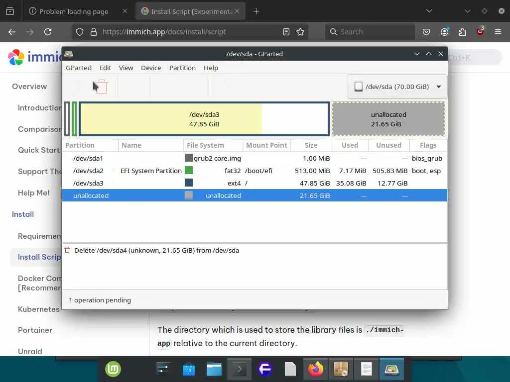The height and width of the screenshot is (382, 510).
Task: Open the Help menu in GParted
Action: tap(211, 68)
